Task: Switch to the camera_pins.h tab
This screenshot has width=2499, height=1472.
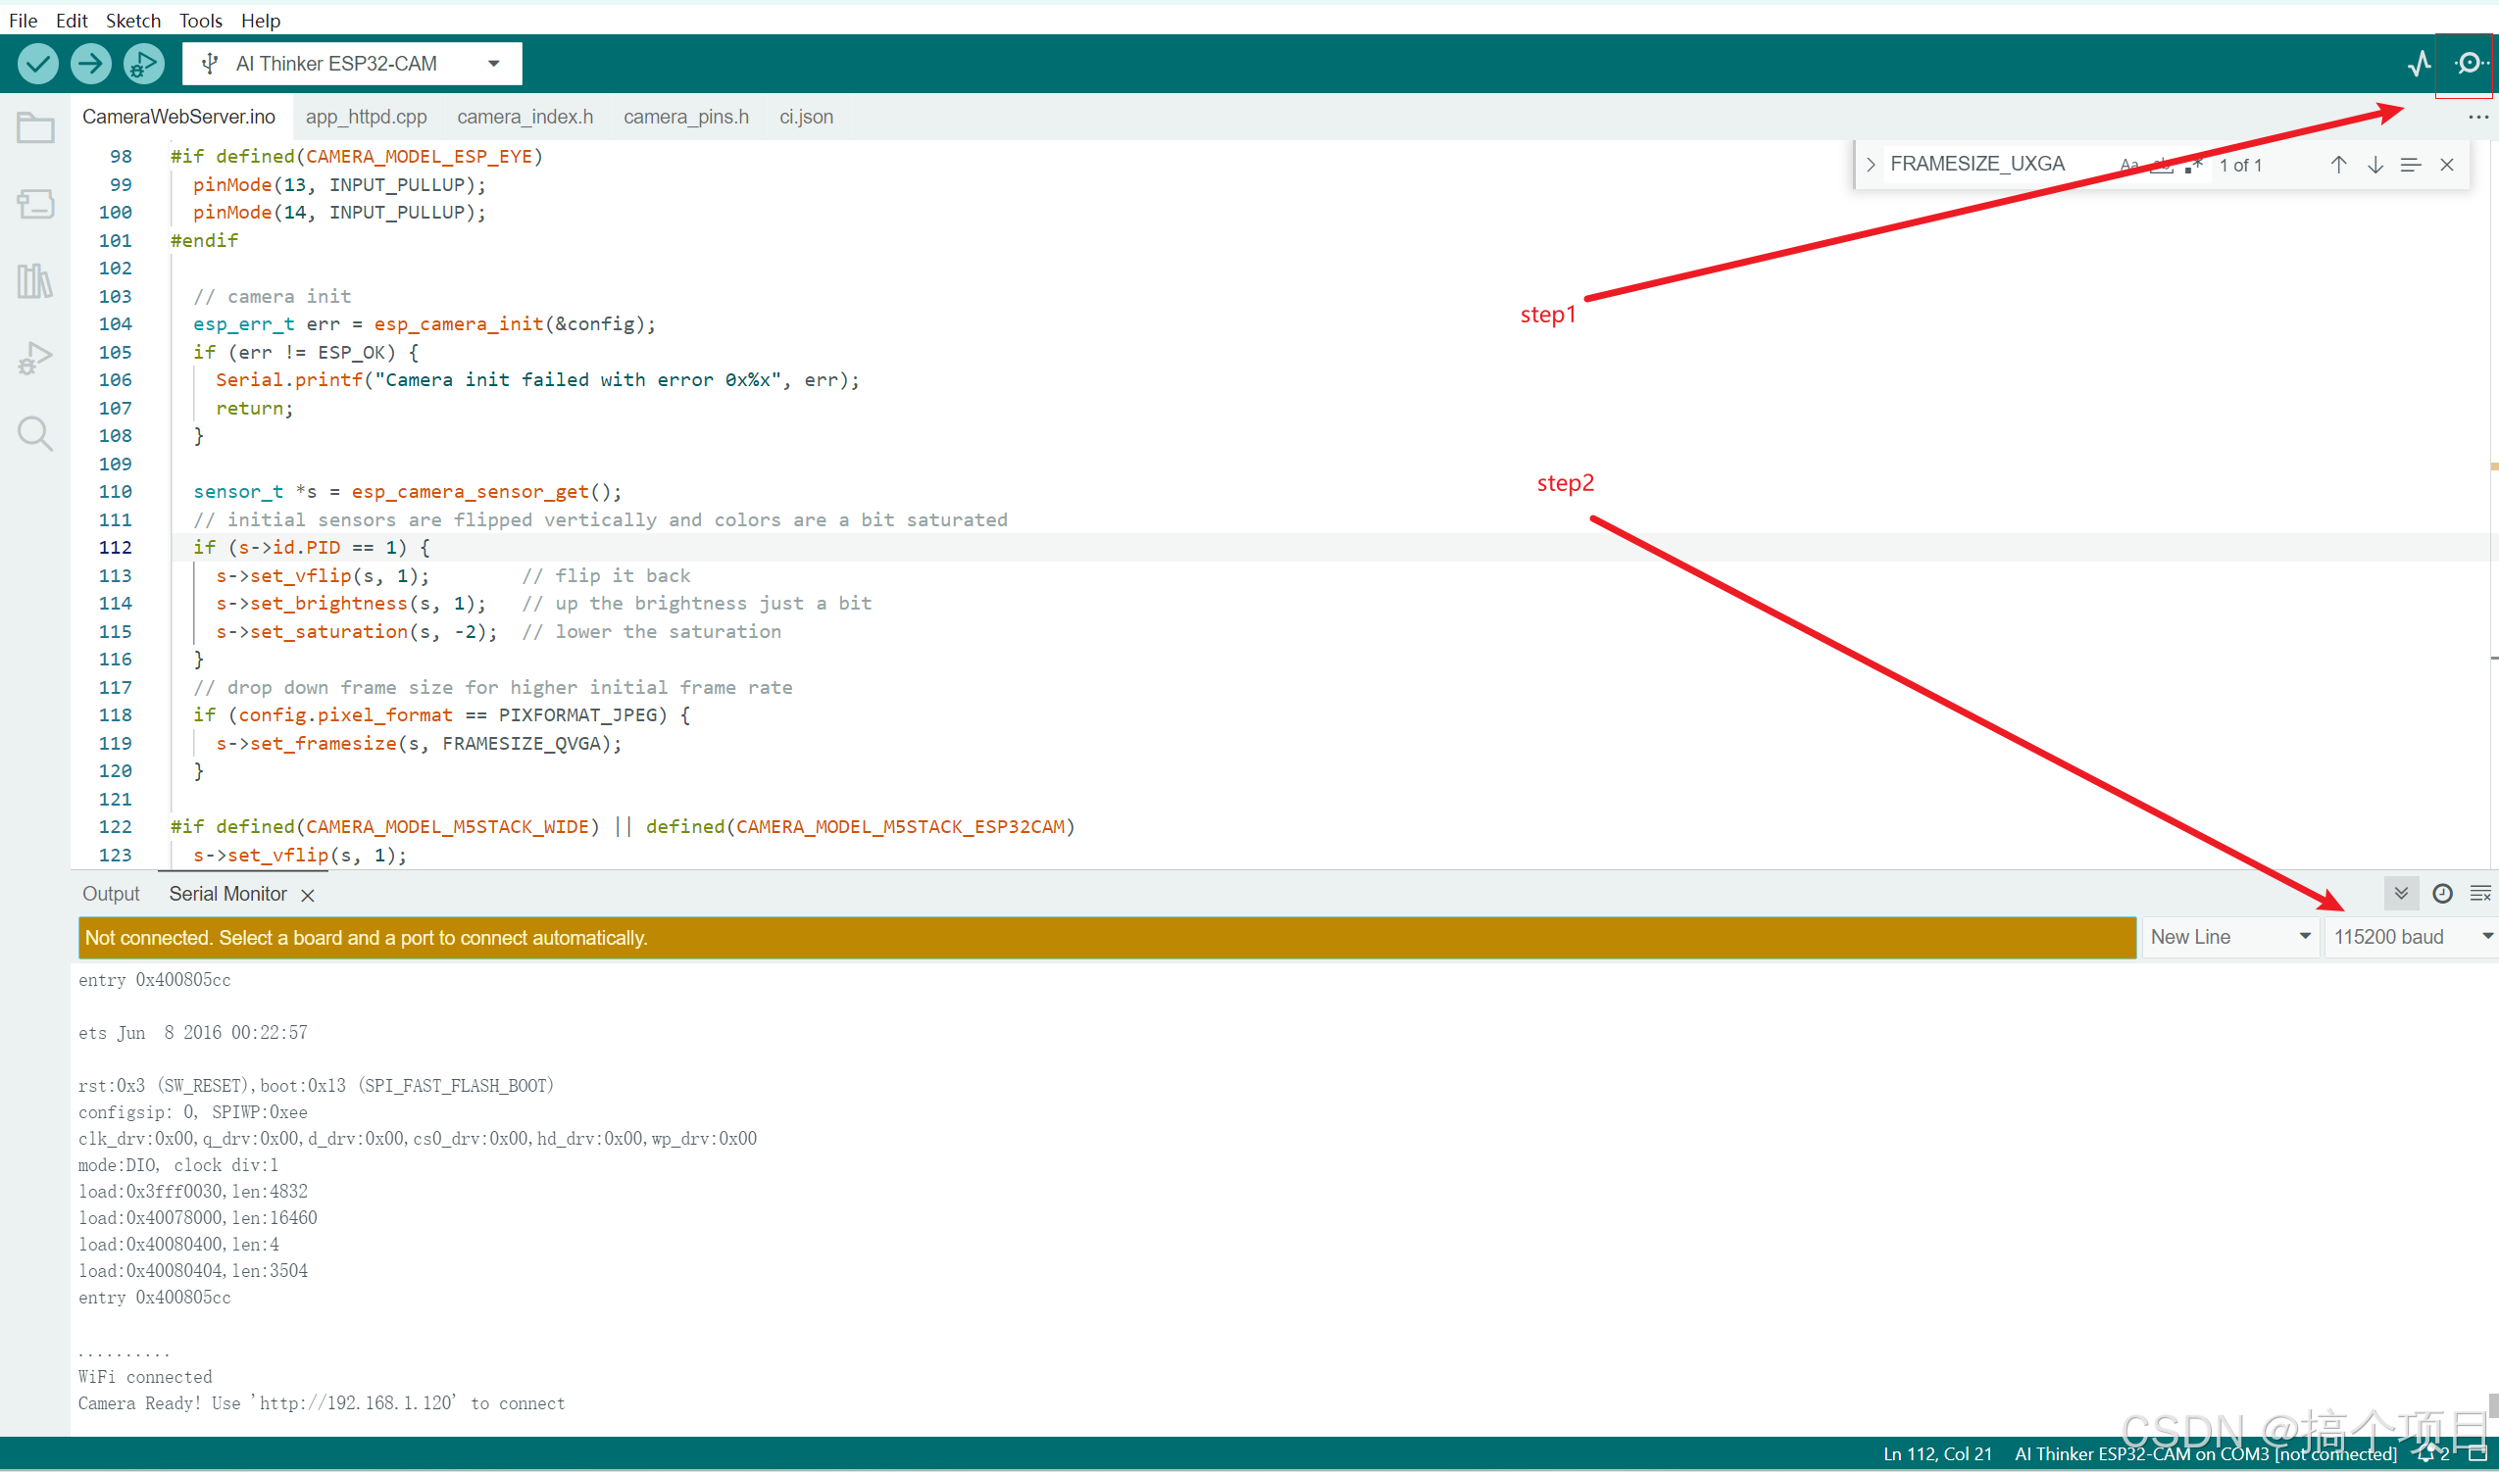Action: pyautogui.click(x=685, y=117)
